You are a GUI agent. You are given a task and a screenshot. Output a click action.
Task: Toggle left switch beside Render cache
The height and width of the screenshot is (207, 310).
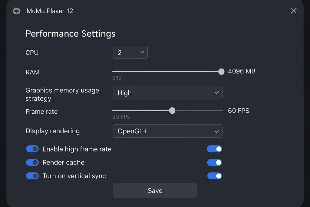point(32,162)
